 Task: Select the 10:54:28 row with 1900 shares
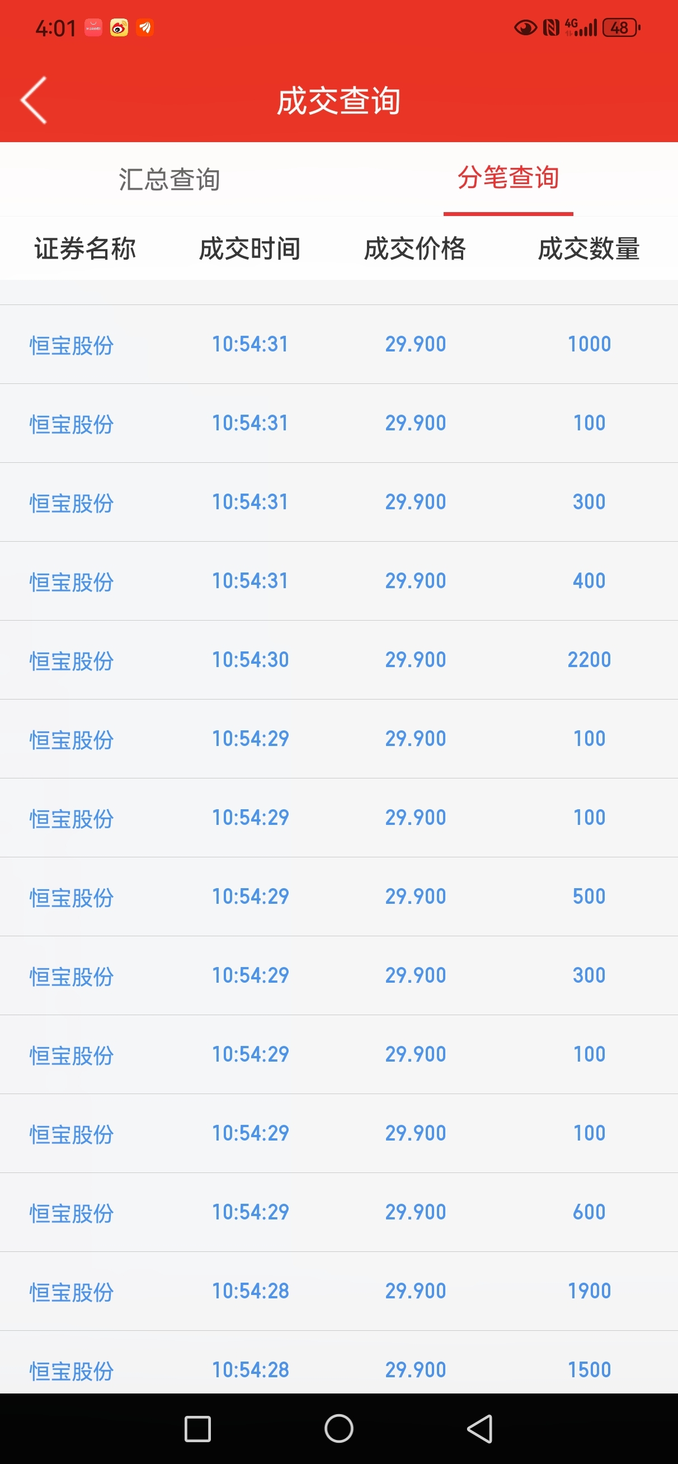point(338,1291)
